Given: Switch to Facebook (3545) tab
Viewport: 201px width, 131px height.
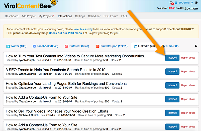Looking at the screenshot, I should point(46,46).
